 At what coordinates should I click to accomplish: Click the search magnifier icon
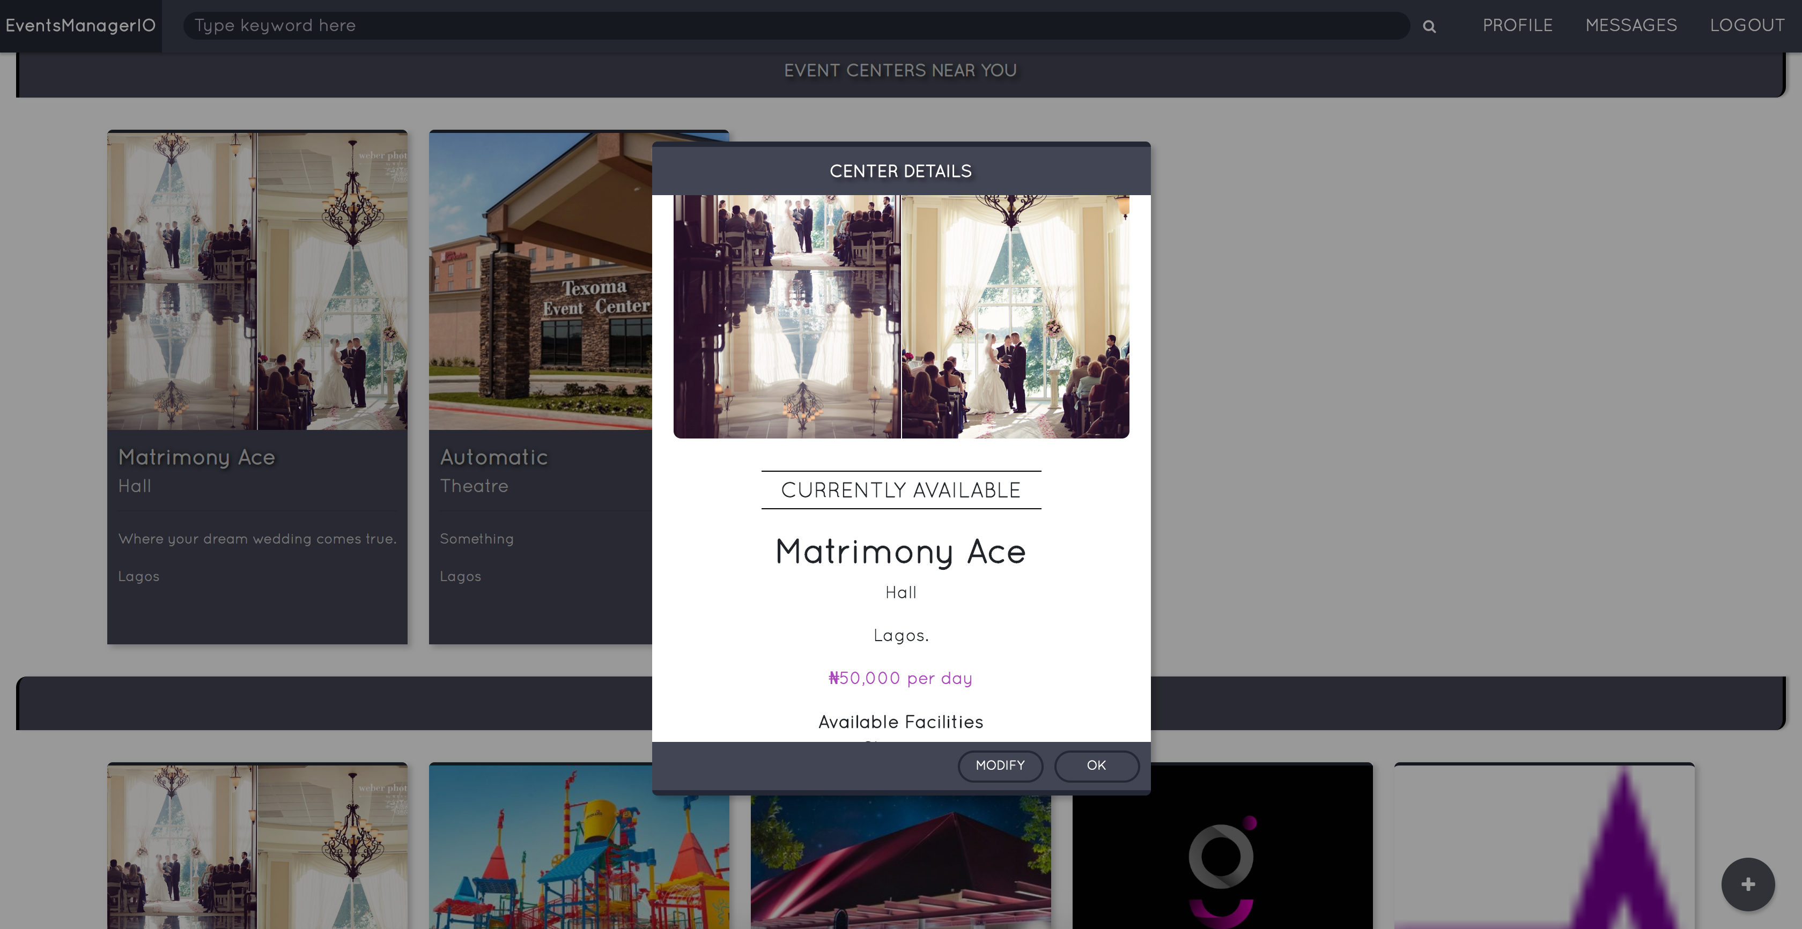point(1429,27)
